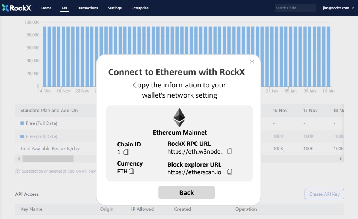Image resolution: width=358 pixels, height=219 pixels.
Task: Select the API nav tab
Action: 65,8
